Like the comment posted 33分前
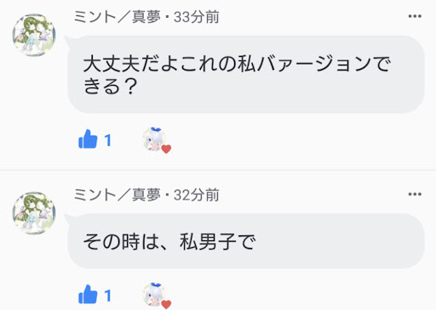Viewport: 436px width, 310px height. (x=88, y=139)
